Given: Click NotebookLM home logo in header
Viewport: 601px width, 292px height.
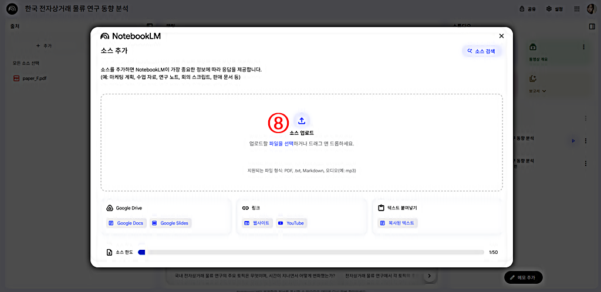Looking at the screenshot, I should click(x=12, y=9).
